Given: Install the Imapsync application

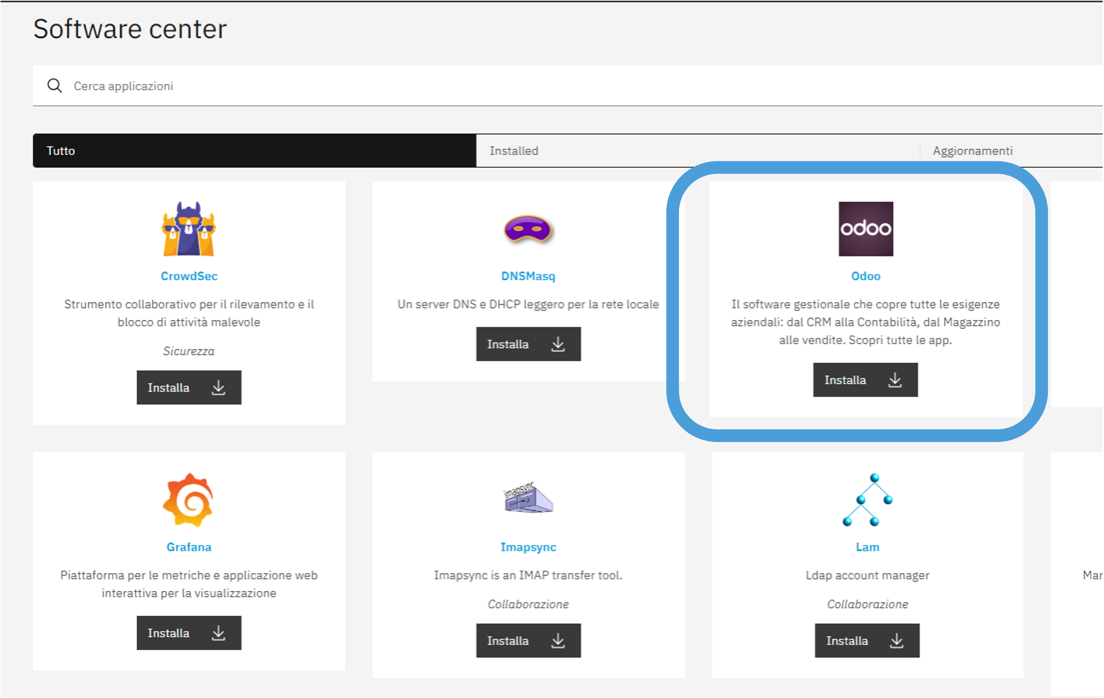Looking at the screenshot, I should pos(528,641).
